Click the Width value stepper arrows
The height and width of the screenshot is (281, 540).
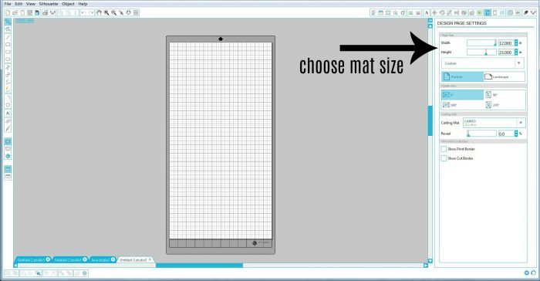[516, 42]
